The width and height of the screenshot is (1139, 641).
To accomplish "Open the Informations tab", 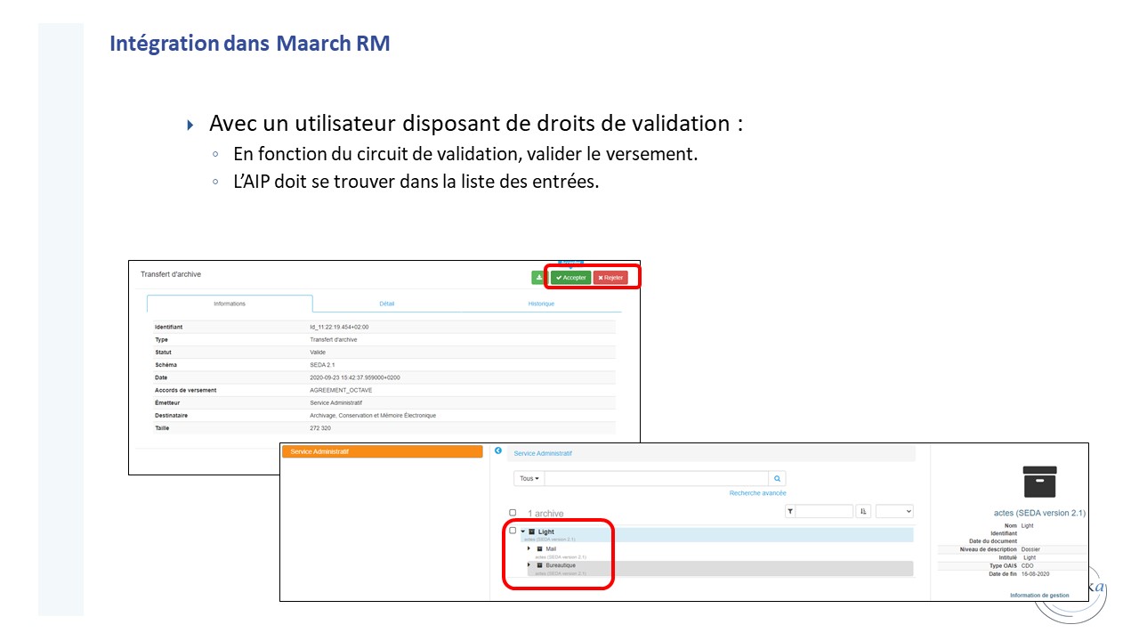I will [x=230, y=304].
